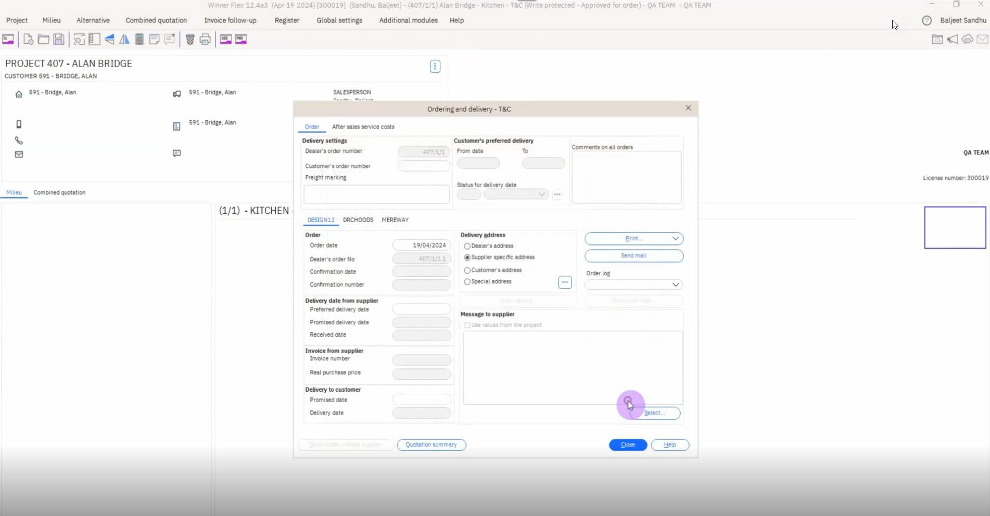The height and width of the screenshot is (516, 990).
Task: Click the trash bin toolbar icon
Action: 190,40
